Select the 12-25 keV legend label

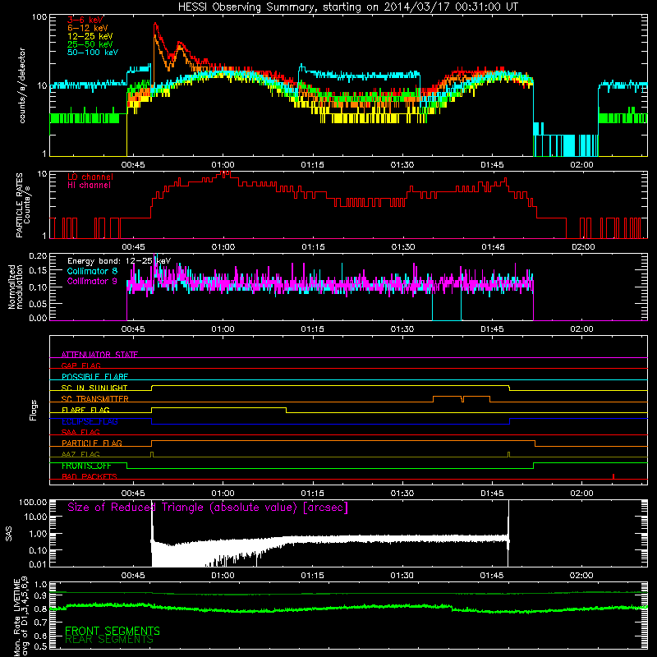click(90, 36)
